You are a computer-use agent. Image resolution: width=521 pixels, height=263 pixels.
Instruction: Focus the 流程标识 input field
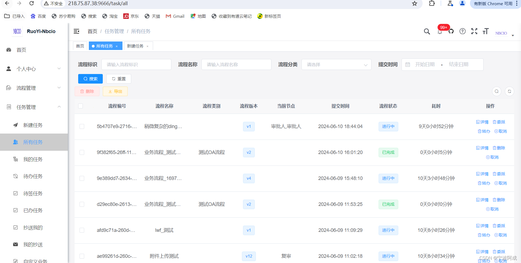pos(136,64)
